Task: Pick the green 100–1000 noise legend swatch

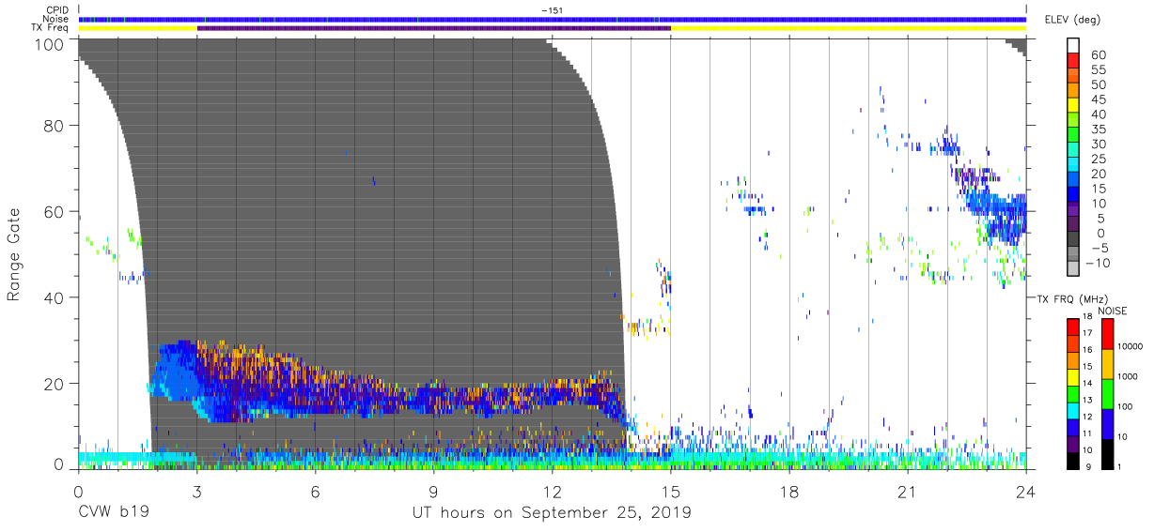Action: [x=1107, y=392]
